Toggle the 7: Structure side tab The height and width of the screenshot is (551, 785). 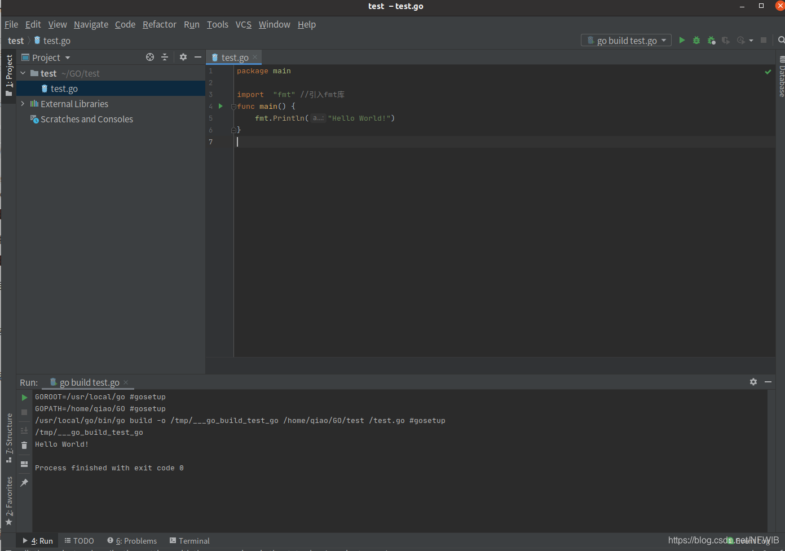(8, 438)
